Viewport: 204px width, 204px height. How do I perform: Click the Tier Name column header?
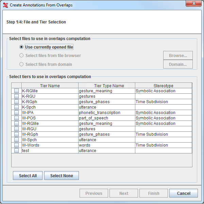click(x=50, y=86)
